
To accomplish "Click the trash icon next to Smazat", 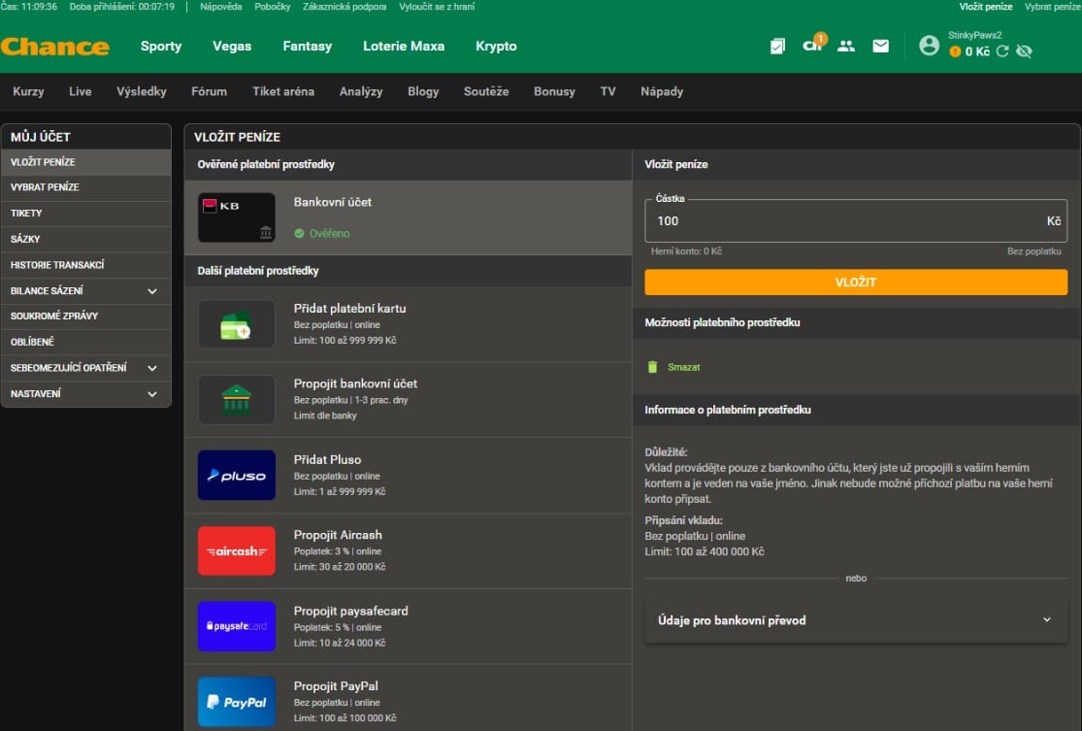I will pyautogui.click(x=652, y=367).
